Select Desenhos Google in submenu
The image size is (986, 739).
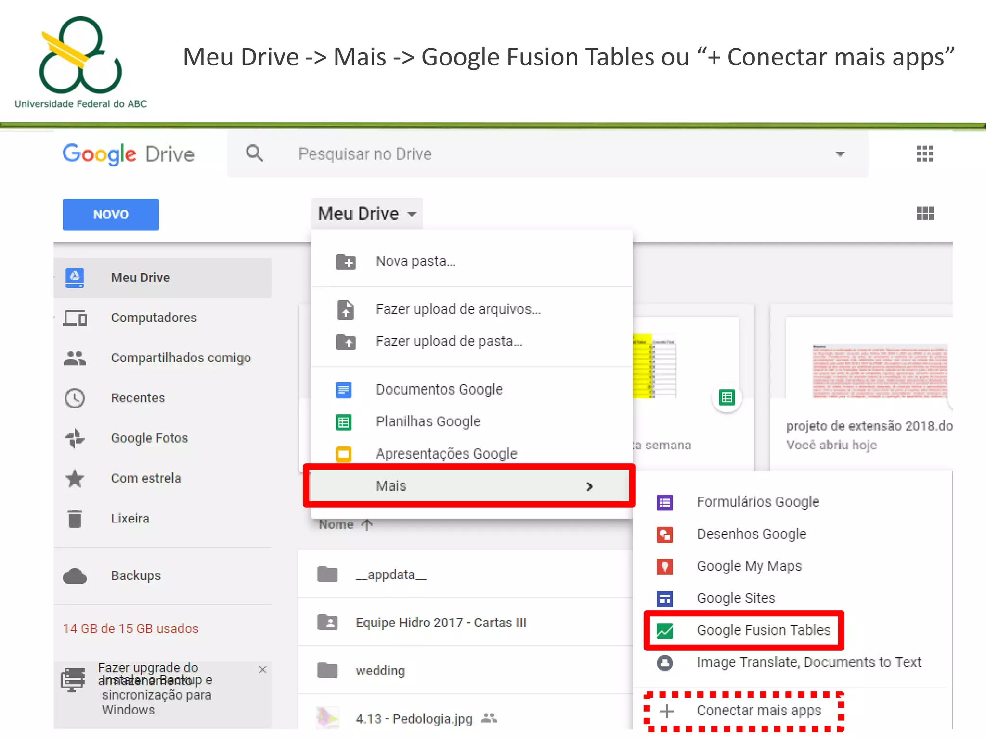792,535
